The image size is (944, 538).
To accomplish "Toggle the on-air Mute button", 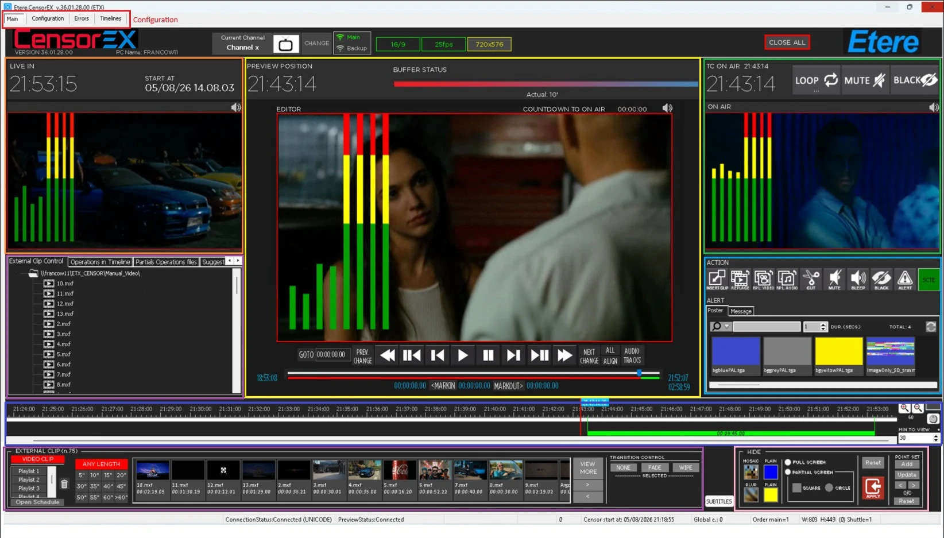I will pos(865,80).
